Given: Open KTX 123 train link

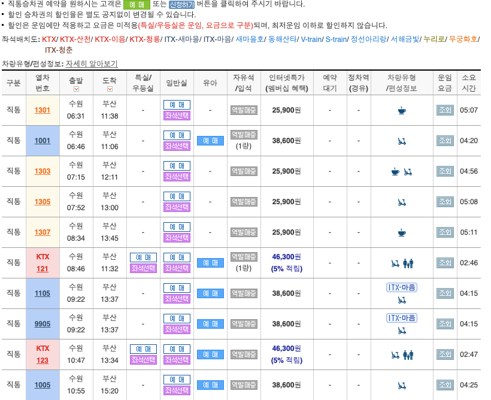Looking at the screenshot, I should click(43, 360).
